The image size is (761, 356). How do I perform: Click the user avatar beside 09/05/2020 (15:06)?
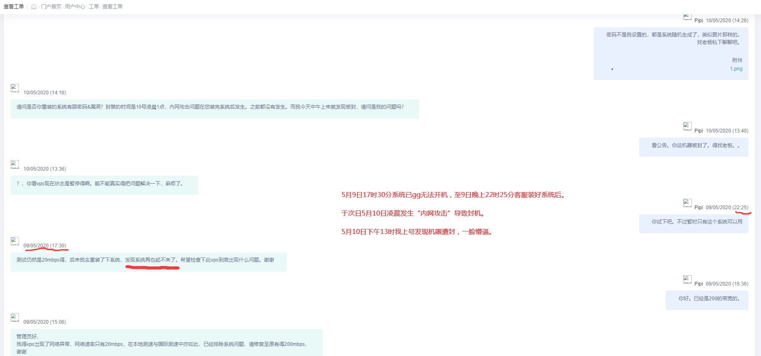[15, 317]
